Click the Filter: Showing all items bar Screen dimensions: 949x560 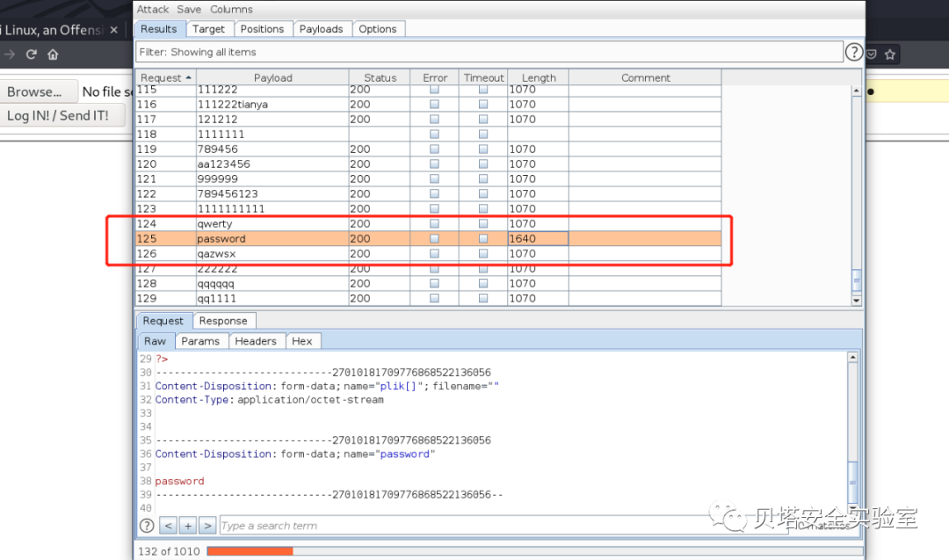click(x=489, y=52)
